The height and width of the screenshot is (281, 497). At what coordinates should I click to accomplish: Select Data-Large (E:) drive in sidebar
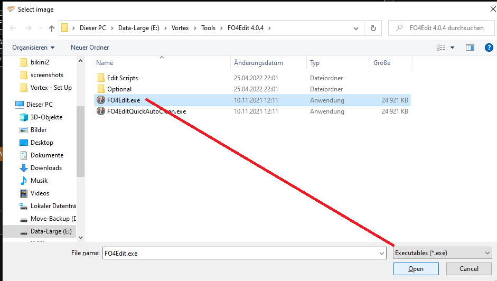click(x=51, y=231)
